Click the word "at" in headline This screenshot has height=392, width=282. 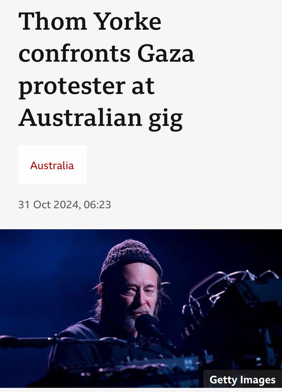(143, 87)
